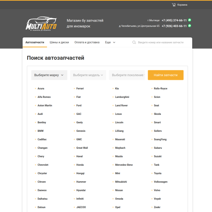The image size is (212, 212).
Task: Pick the LiXiang brand
Action: click(119, 131)
